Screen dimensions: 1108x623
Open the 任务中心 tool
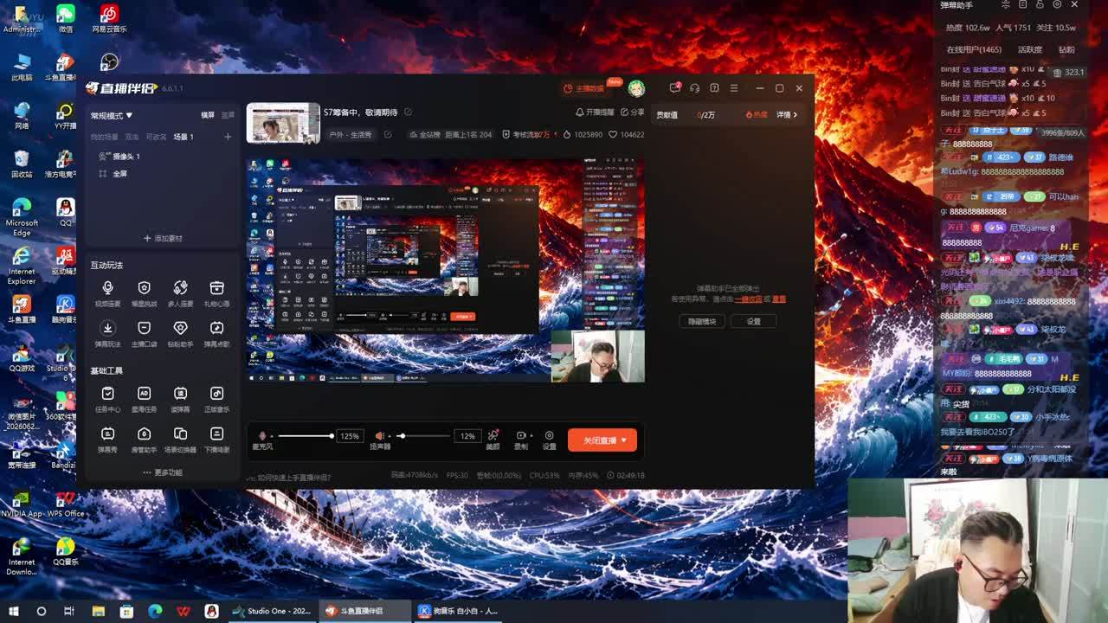(107, 399)
